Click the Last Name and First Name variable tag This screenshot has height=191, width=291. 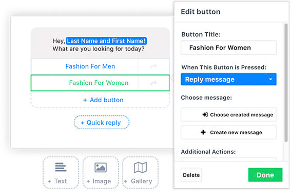(x=106, y=41)
